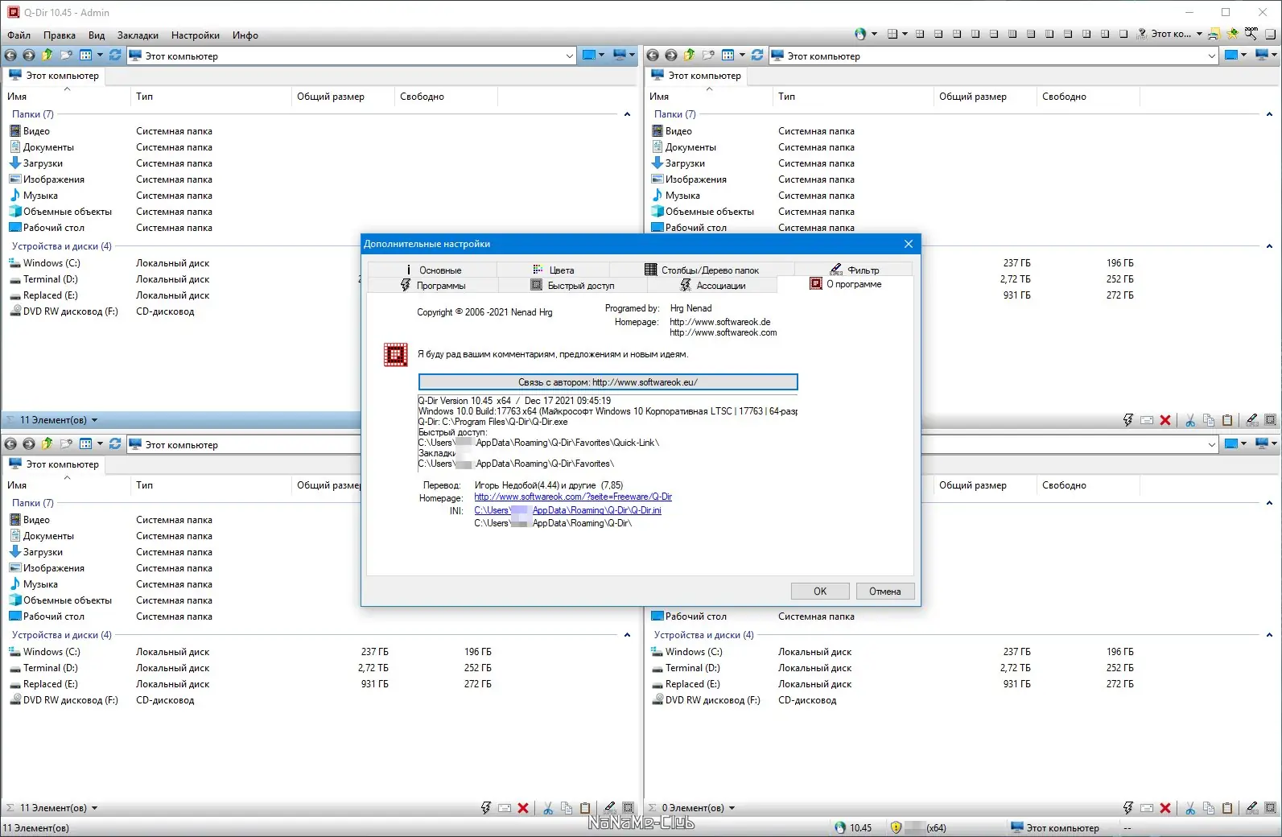Image resolution: width=1282 pixels, height=837 pixels.
Task: Switch to the Основные tab
Action: click(x=433, y=270)
